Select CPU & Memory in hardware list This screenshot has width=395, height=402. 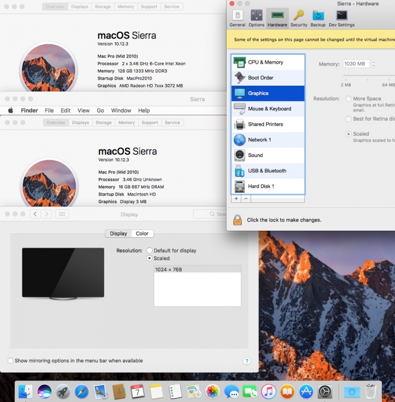pyautogui.click(x=268, y=62)
